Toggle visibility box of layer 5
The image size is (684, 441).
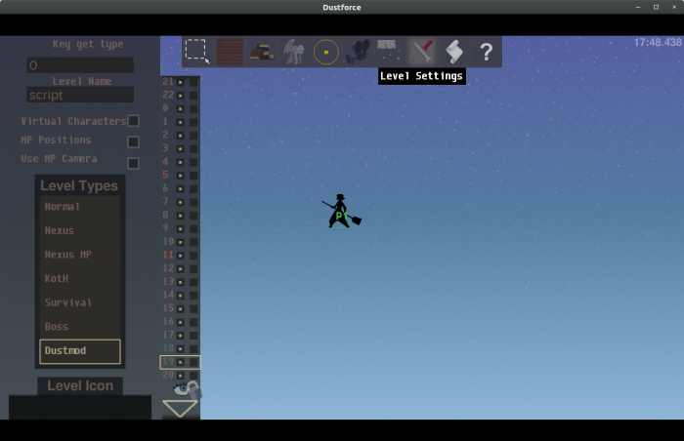pos(180,176)
